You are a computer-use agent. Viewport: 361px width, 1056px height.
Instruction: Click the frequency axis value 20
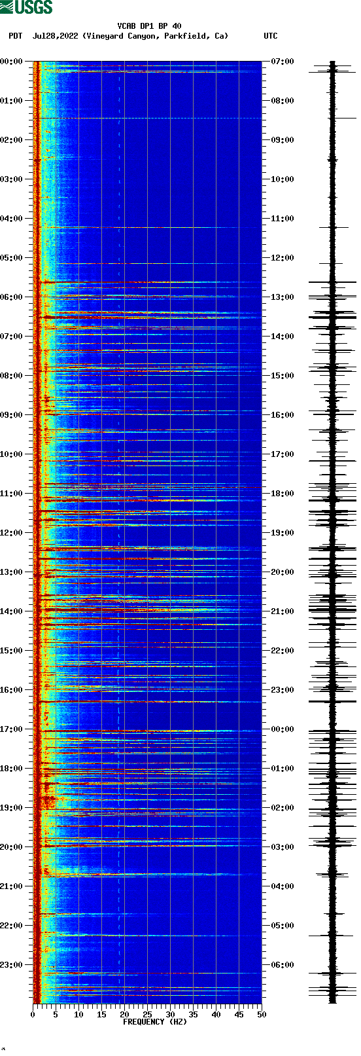[x=124, y=1015]
